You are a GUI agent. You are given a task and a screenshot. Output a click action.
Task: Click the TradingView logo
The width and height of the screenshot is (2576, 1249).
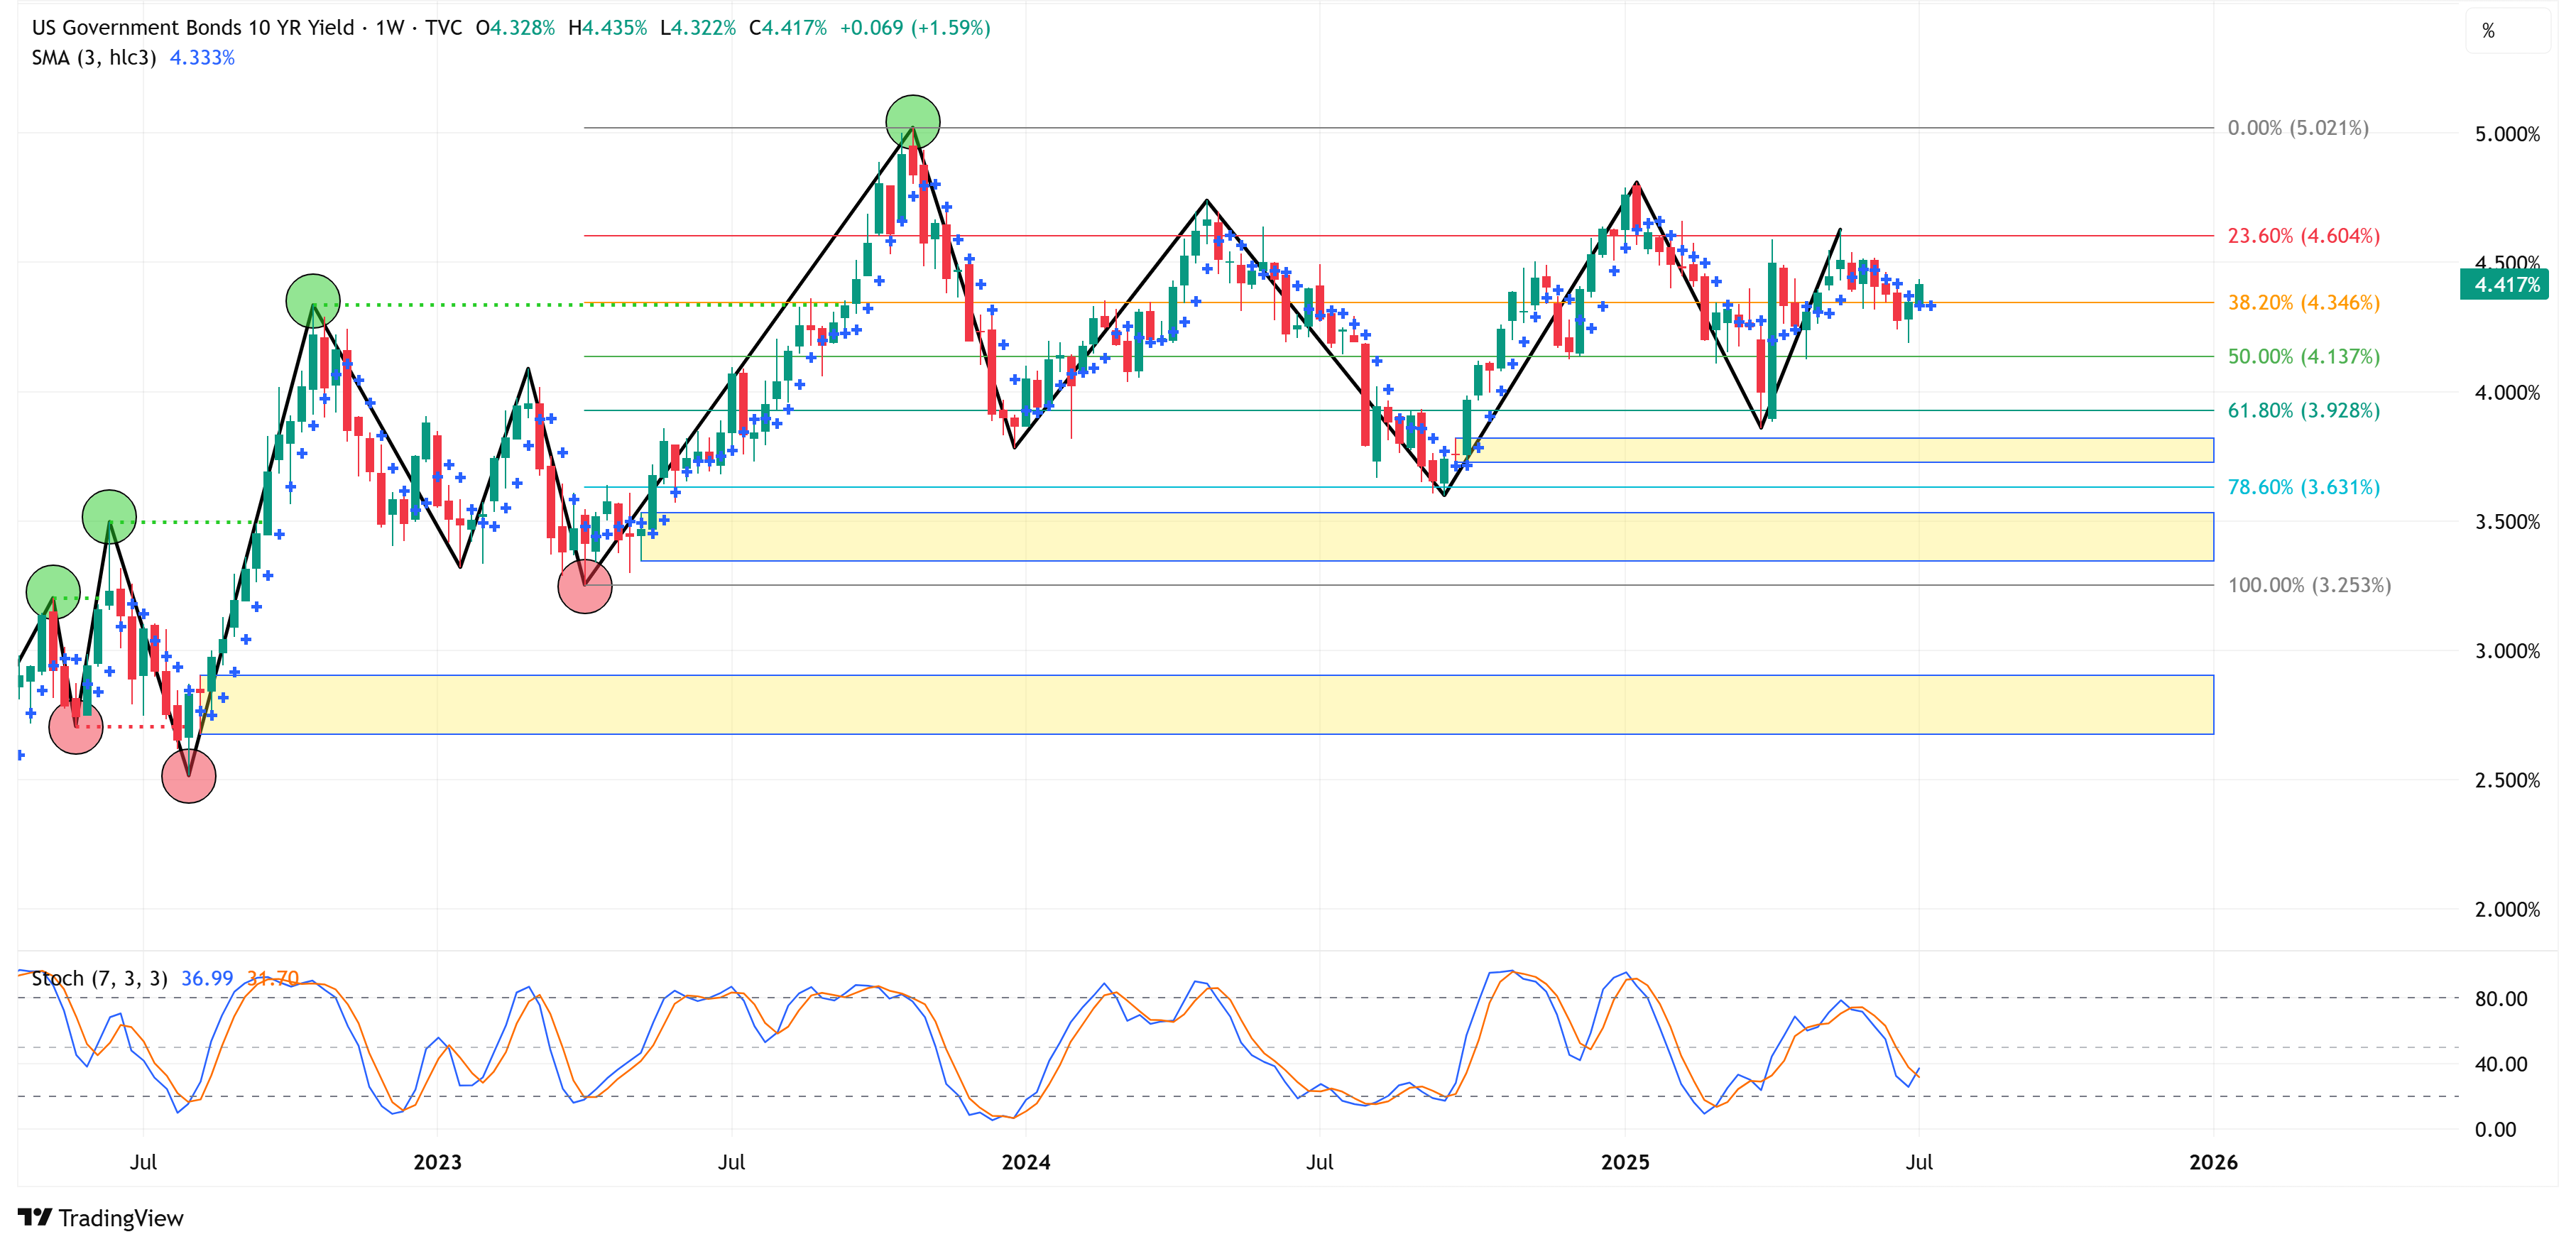100,1217
